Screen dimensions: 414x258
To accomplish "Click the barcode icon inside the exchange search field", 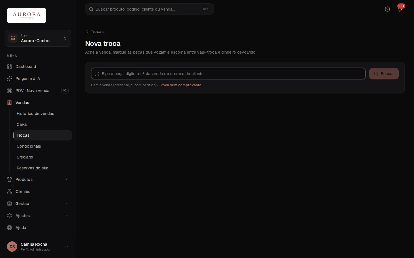I will [97, 74].
